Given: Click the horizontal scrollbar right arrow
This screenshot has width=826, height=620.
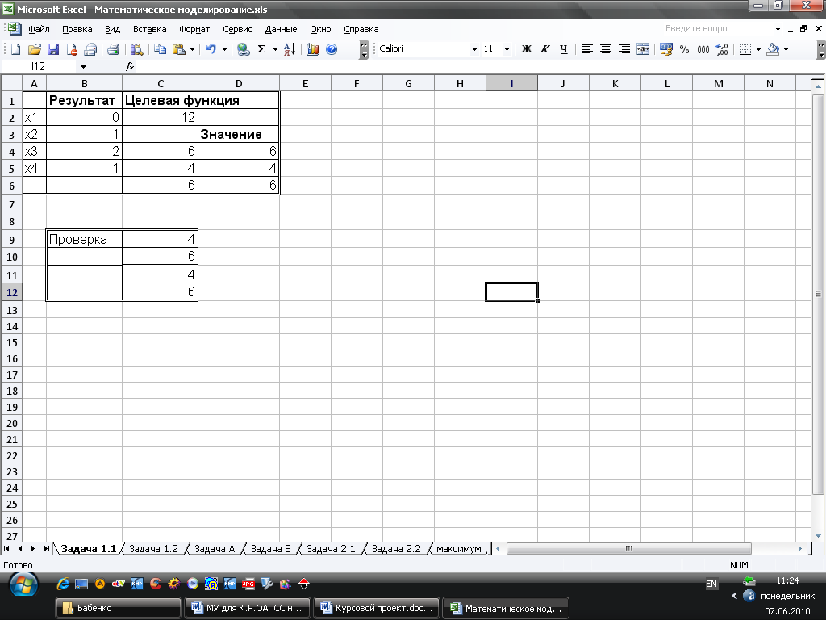Looking at the screenshot, I should (x=799, y=549).
